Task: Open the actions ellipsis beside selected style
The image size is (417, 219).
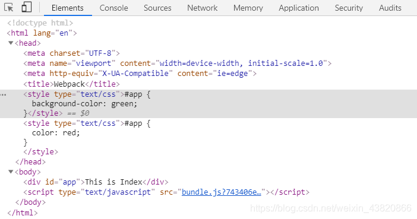Action: [4, 94]
